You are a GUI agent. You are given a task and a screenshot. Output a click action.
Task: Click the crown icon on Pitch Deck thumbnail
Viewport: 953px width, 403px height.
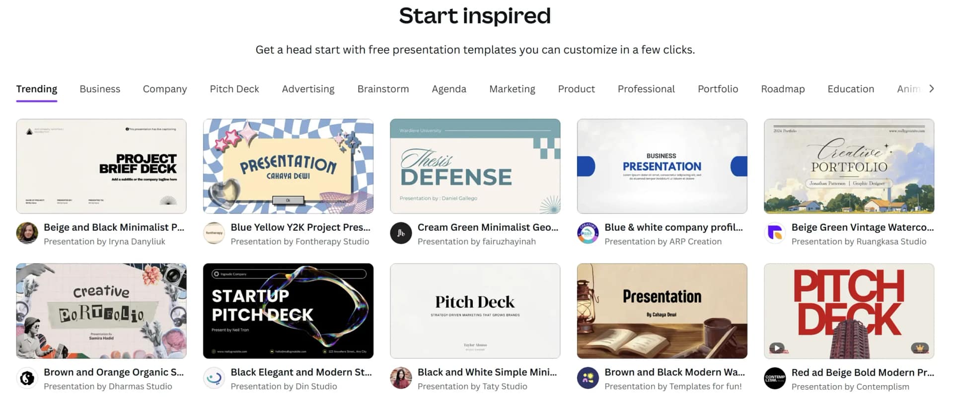click(x=920, y=348)
